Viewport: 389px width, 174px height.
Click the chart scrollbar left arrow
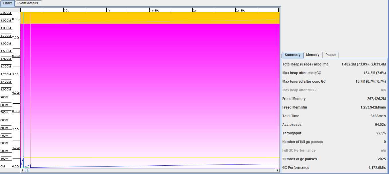(x=23, y=170)
